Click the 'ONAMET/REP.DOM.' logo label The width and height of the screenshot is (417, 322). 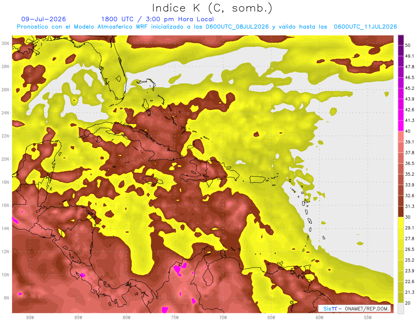(x=367, y=308)
